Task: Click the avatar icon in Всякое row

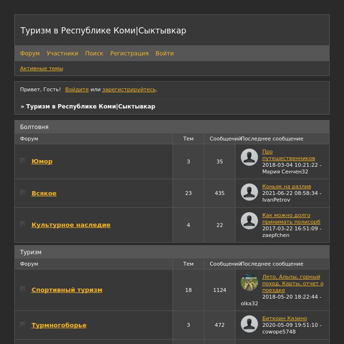Action: pyautogui.click(x=249, y=192)
